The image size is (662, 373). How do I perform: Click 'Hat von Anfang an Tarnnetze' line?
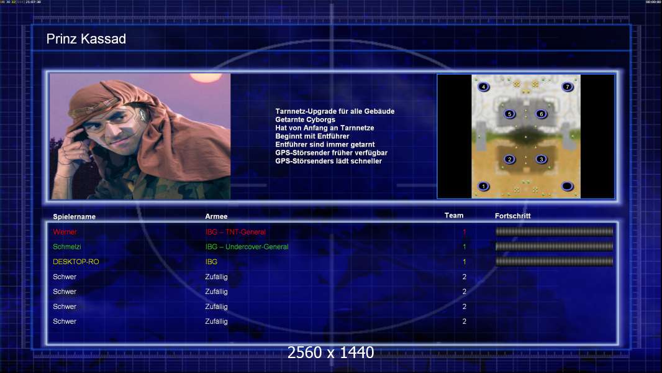(325, 127)
